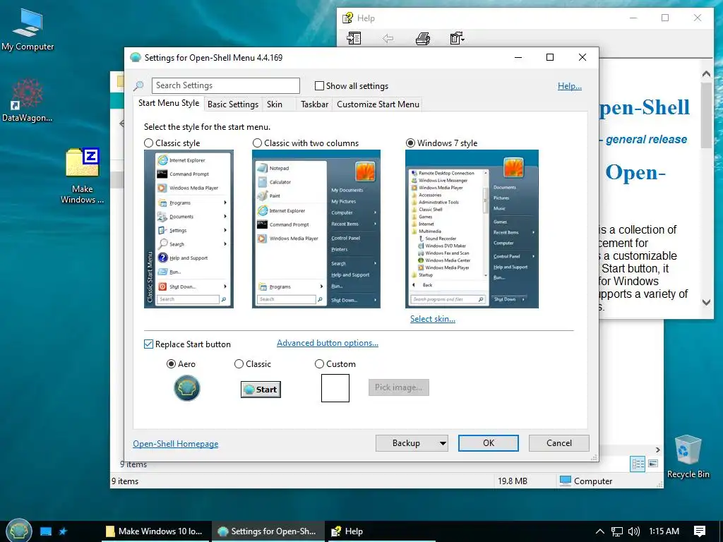Click the Search Settings input field
723x542 pixels.
point(226,85)
